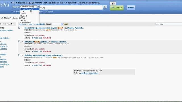The width and height of the screenshot is (182, 102).
Task: Choose Author option in search dropdown
Action: (30, 14)
